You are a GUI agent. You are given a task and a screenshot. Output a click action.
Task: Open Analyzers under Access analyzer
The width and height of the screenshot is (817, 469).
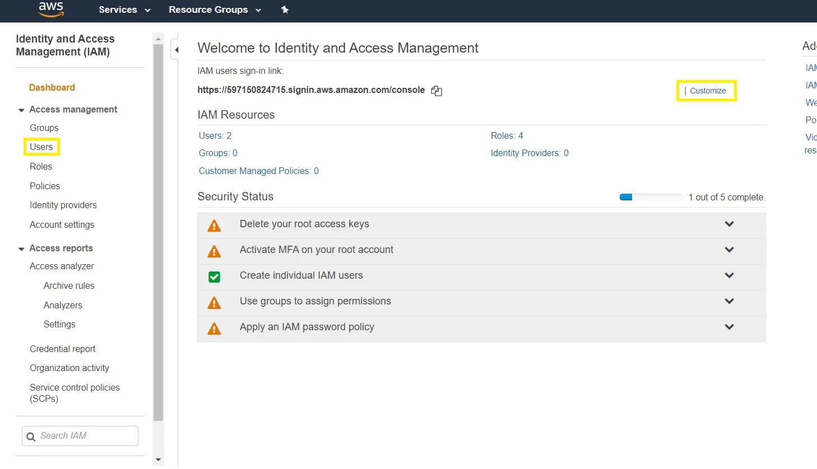coord(63,305)
